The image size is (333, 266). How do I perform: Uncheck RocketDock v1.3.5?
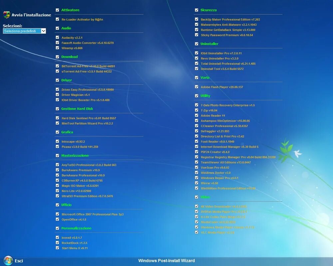pyautogui.click(x=57, y=243)
